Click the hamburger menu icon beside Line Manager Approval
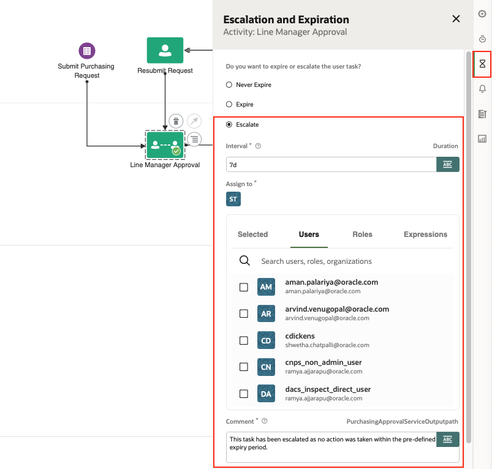 pos(194,139)
